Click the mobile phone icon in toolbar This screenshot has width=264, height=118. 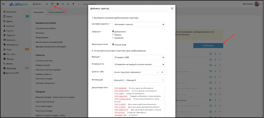click(x=63, y=4)
